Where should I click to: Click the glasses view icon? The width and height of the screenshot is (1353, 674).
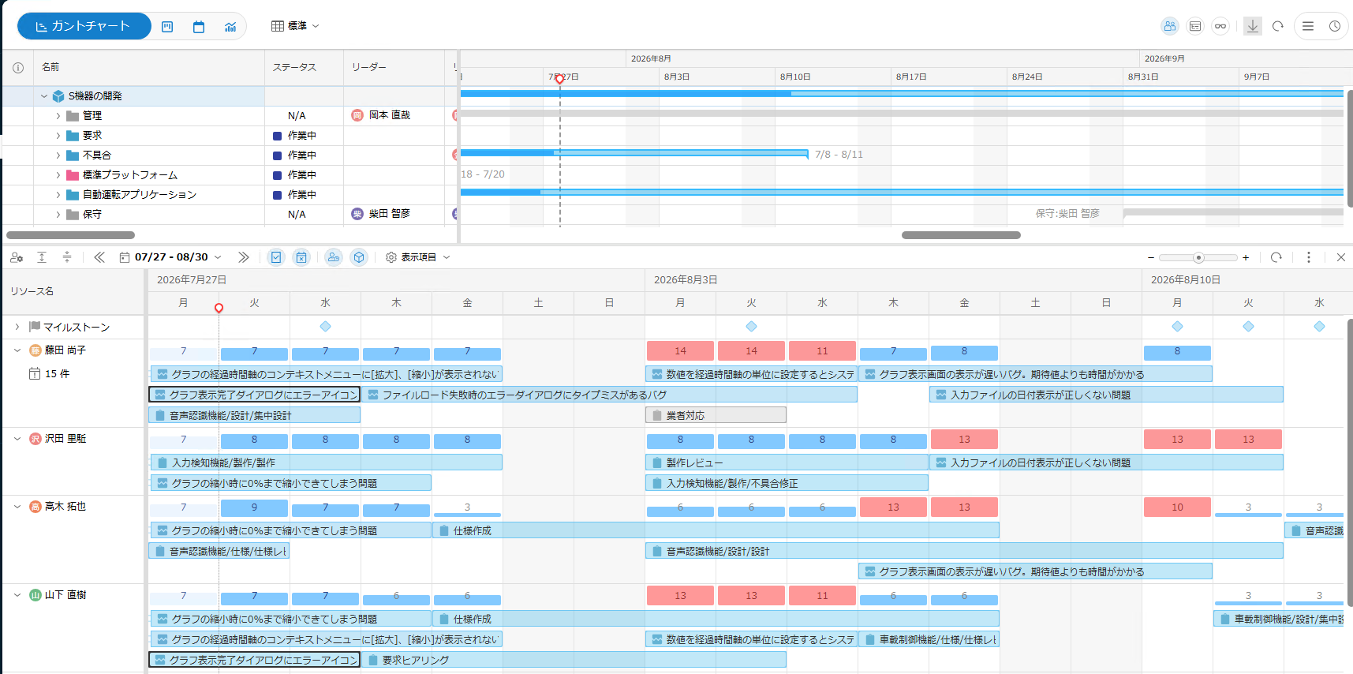pos(1220,26)
